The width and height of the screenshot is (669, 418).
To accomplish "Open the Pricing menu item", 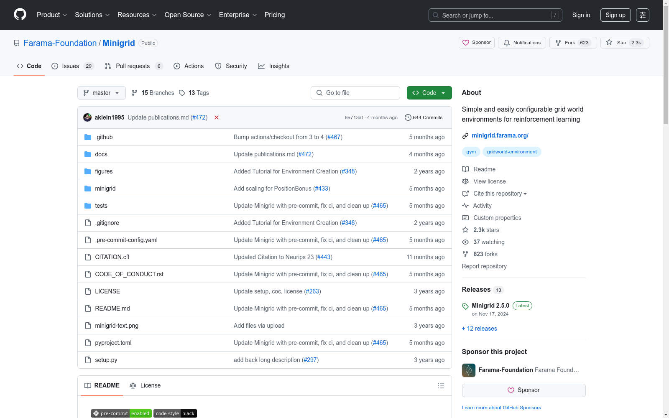I will (275, 15).
